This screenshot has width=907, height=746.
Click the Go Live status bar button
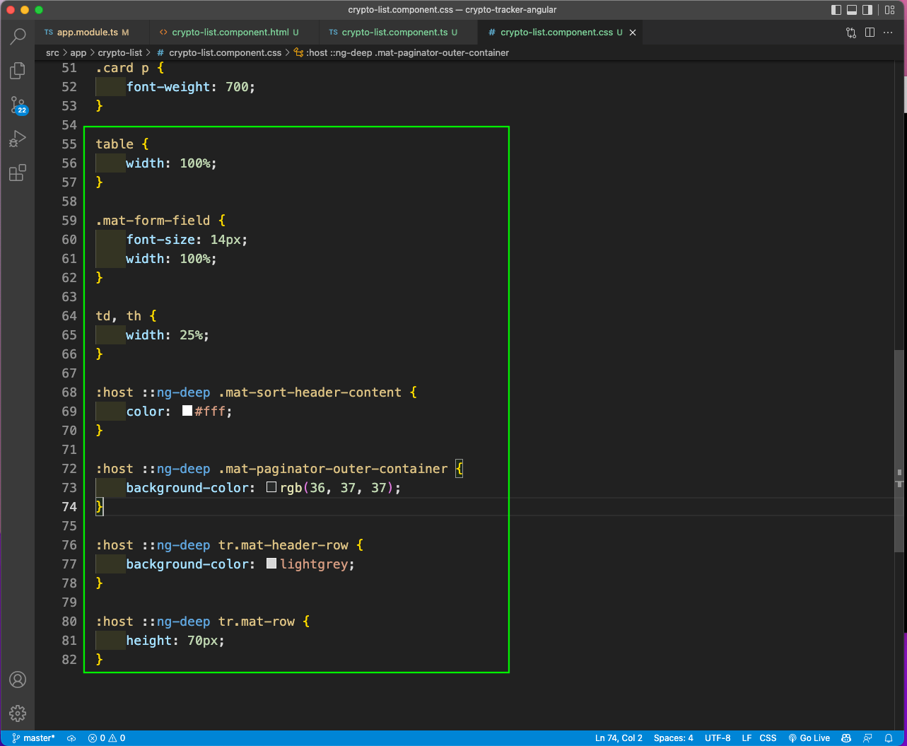coord(809,738)
